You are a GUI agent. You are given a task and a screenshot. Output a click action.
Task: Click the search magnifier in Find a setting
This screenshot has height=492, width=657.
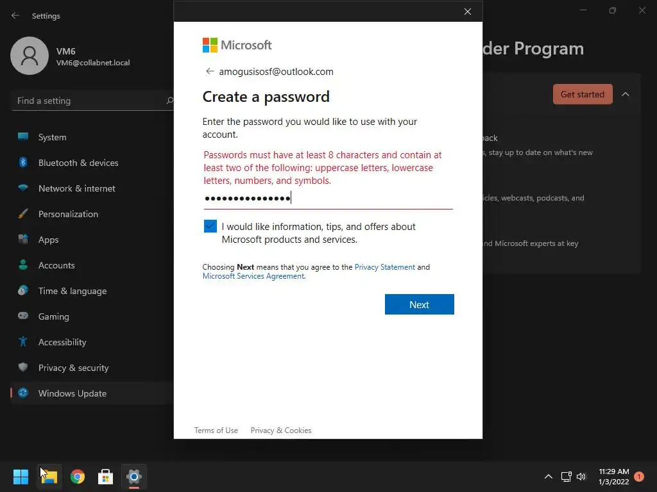[x=169, y=101]
